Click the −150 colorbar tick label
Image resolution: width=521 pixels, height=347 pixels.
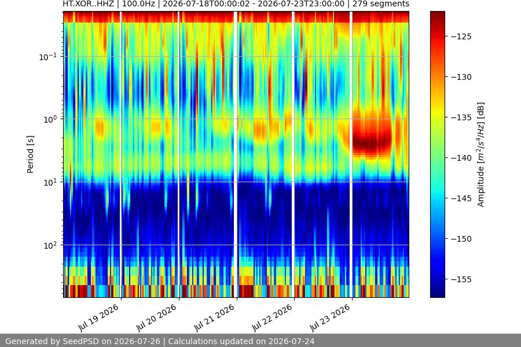click(461, 239)
